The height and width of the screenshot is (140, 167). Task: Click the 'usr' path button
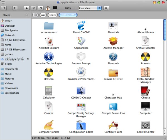point(43,15)
